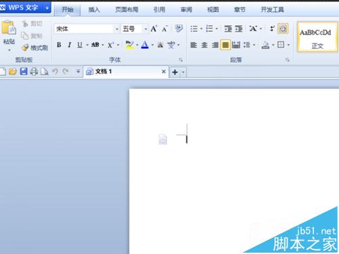This screenshot has height=254, width=339.
Task: Expand highlight color dropdown arrow
Action: click(137, 45)
